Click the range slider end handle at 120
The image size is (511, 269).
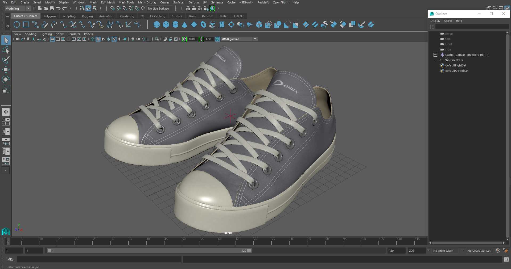(x=249, y=251)
